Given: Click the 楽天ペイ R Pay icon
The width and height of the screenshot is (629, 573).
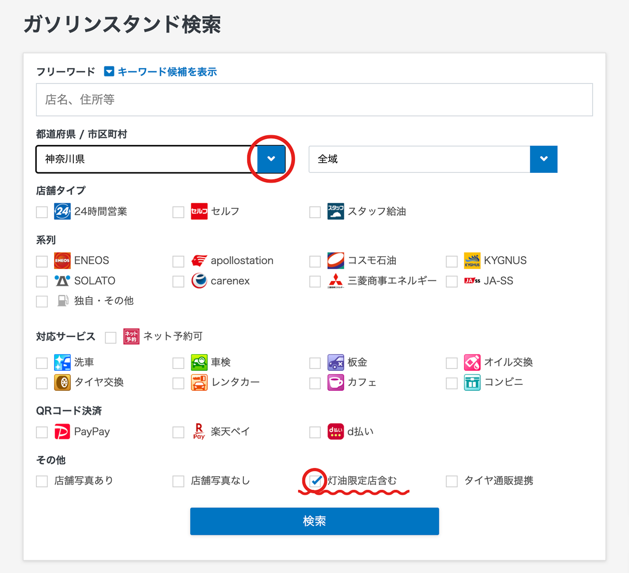Looking at the screenshot, I should [199, 432].
